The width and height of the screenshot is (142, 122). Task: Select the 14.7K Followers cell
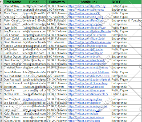coord(57,46)
